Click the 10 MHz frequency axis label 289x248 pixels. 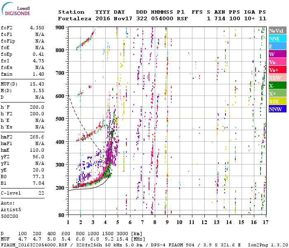pos(180,222)
